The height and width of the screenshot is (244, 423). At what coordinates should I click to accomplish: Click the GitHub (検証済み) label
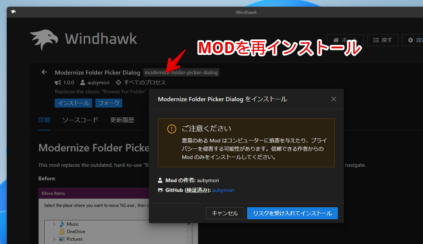coord(188,190)
